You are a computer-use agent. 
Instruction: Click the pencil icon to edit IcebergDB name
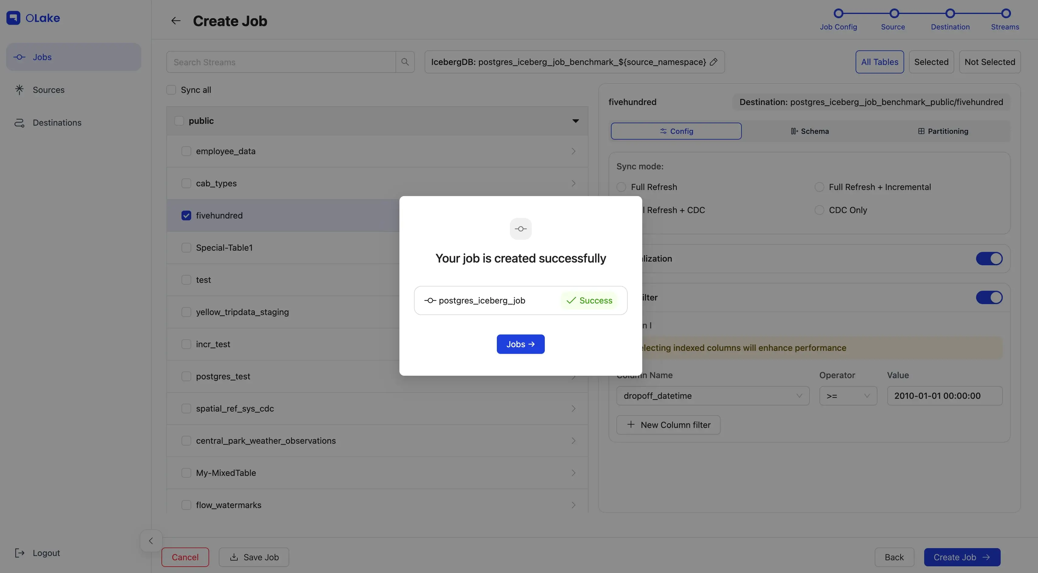tap(714, 62)
